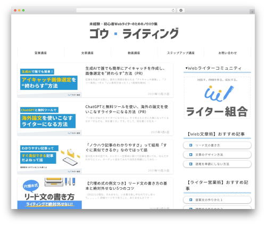Click the excerpt under the ChatGPT article title
The height and width of the screenshot is (225, 266).
click(127, 120)
